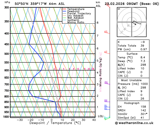Click the purple wind barb at 700 hPa

(107, 83)
